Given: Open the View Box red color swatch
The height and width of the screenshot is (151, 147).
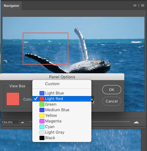Looking at the screenshot, I should [x=13, y=99].
